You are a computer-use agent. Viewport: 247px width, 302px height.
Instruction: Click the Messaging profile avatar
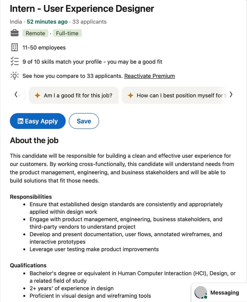click(200, 293)
